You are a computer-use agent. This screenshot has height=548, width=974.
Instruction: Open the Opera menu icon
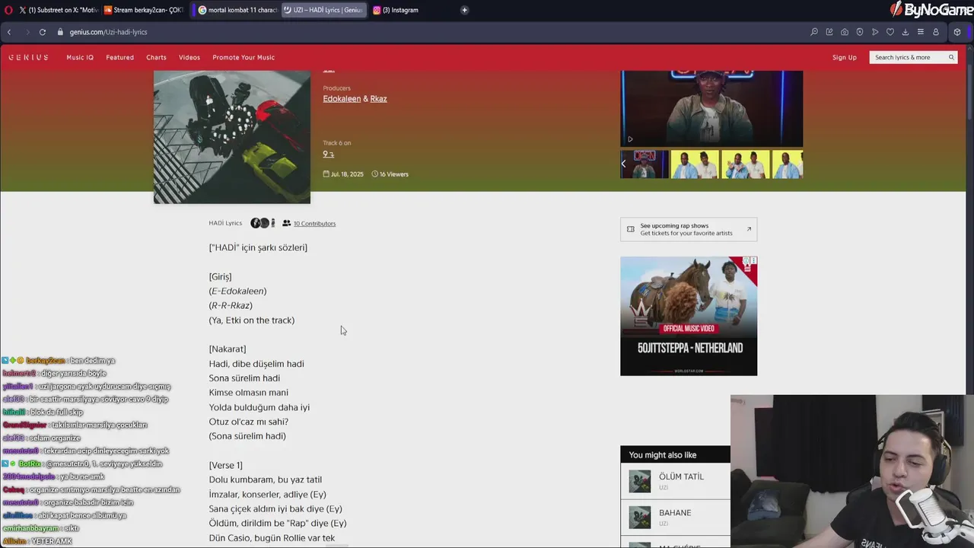pyautogui.click(x=8, y=10)
